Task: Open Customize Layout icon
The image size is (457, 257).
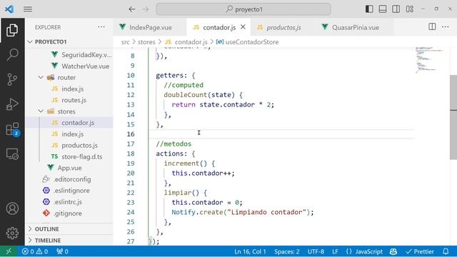Action: [x=409, y=9]
